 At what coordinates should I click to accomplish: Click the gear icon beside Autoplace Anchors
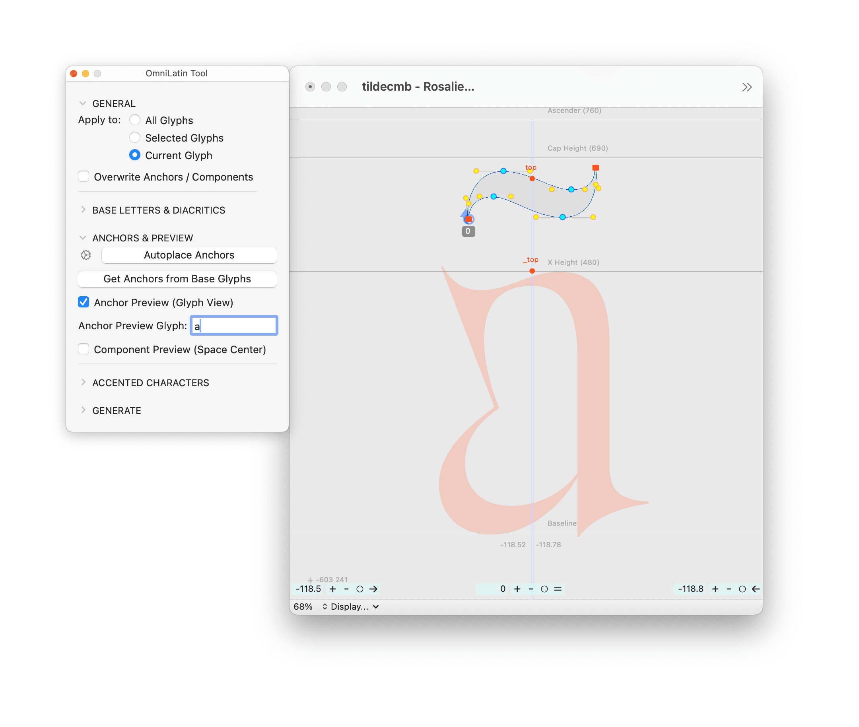pyautogui.click(x=86, y=255)
